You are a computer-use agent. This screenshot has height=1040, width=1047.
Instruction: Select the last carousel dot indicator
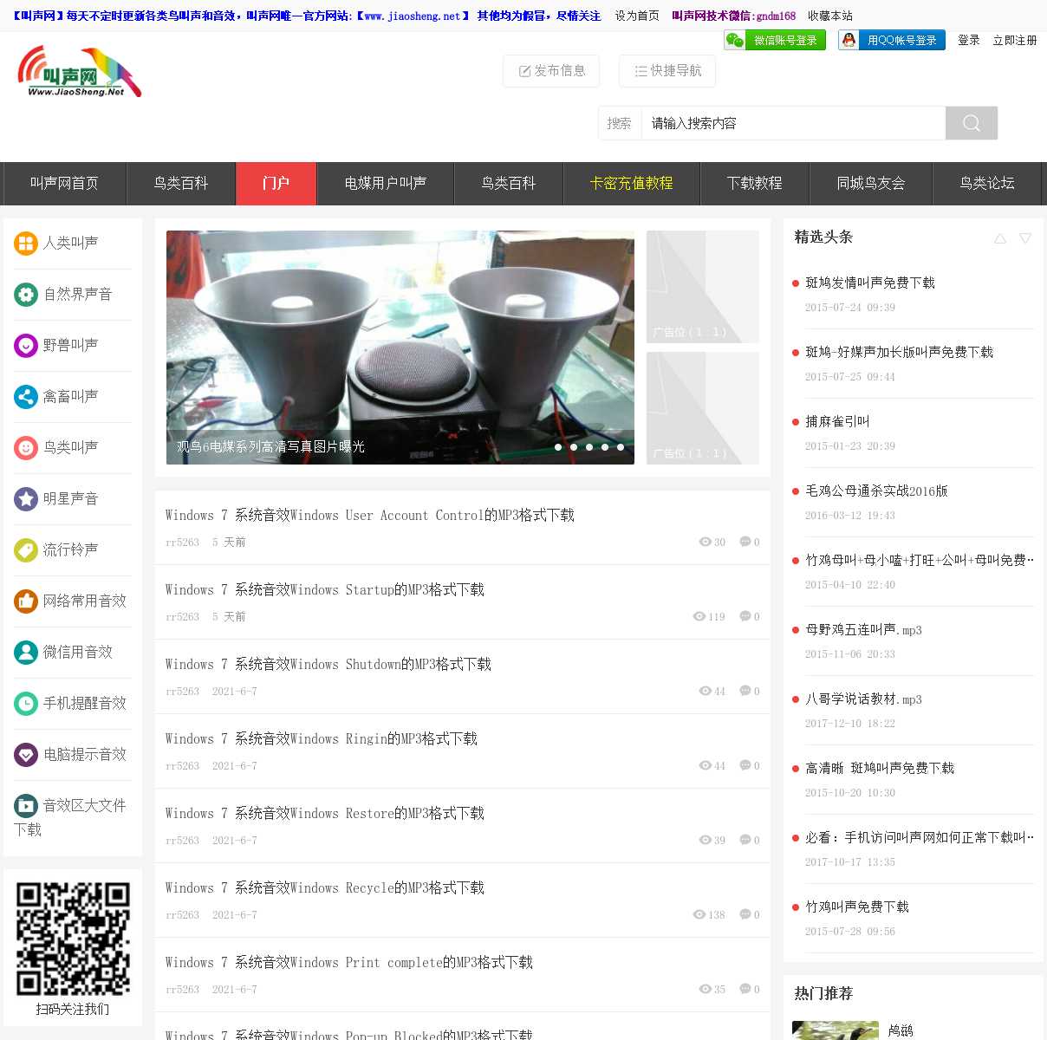(x=621, y=447)
